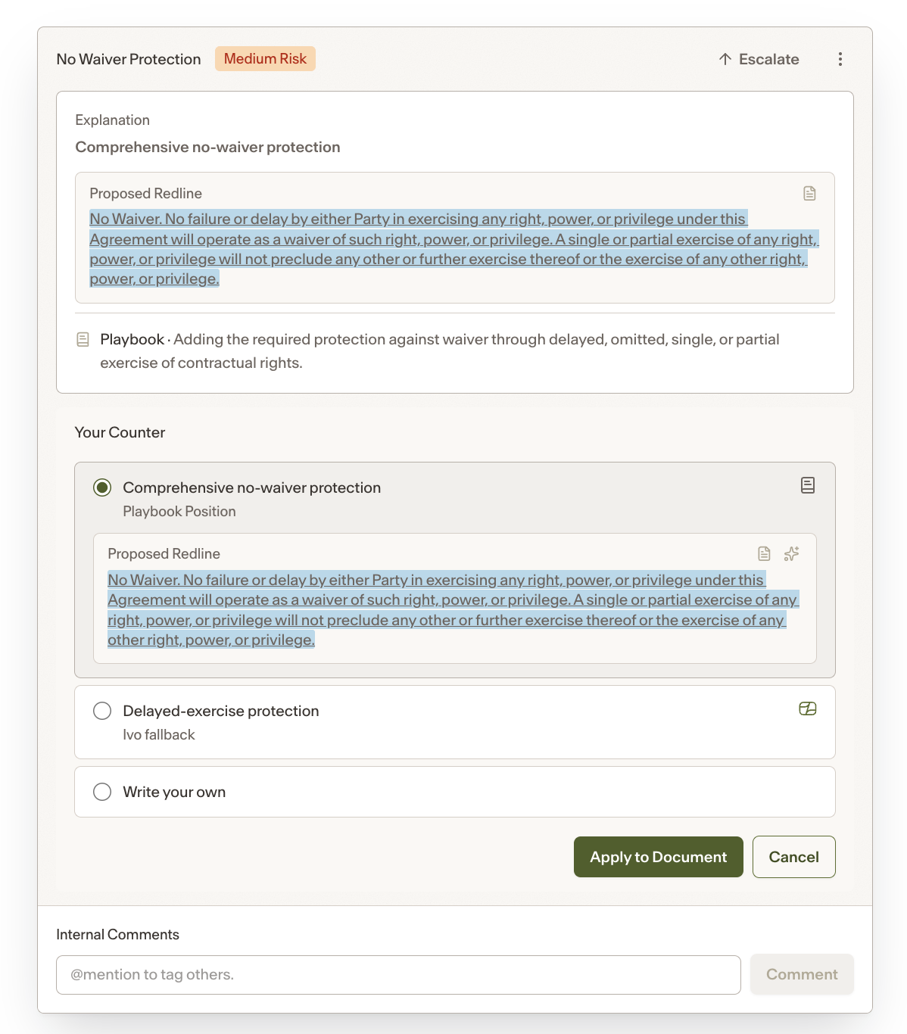Click the @mention internal comments input field

click(x=398, y=975)
